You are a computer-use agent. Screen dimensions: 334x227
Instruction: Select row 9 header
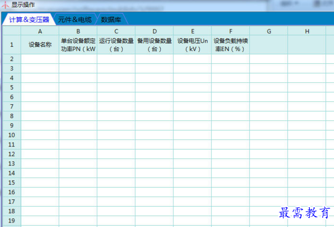point(12,126)
